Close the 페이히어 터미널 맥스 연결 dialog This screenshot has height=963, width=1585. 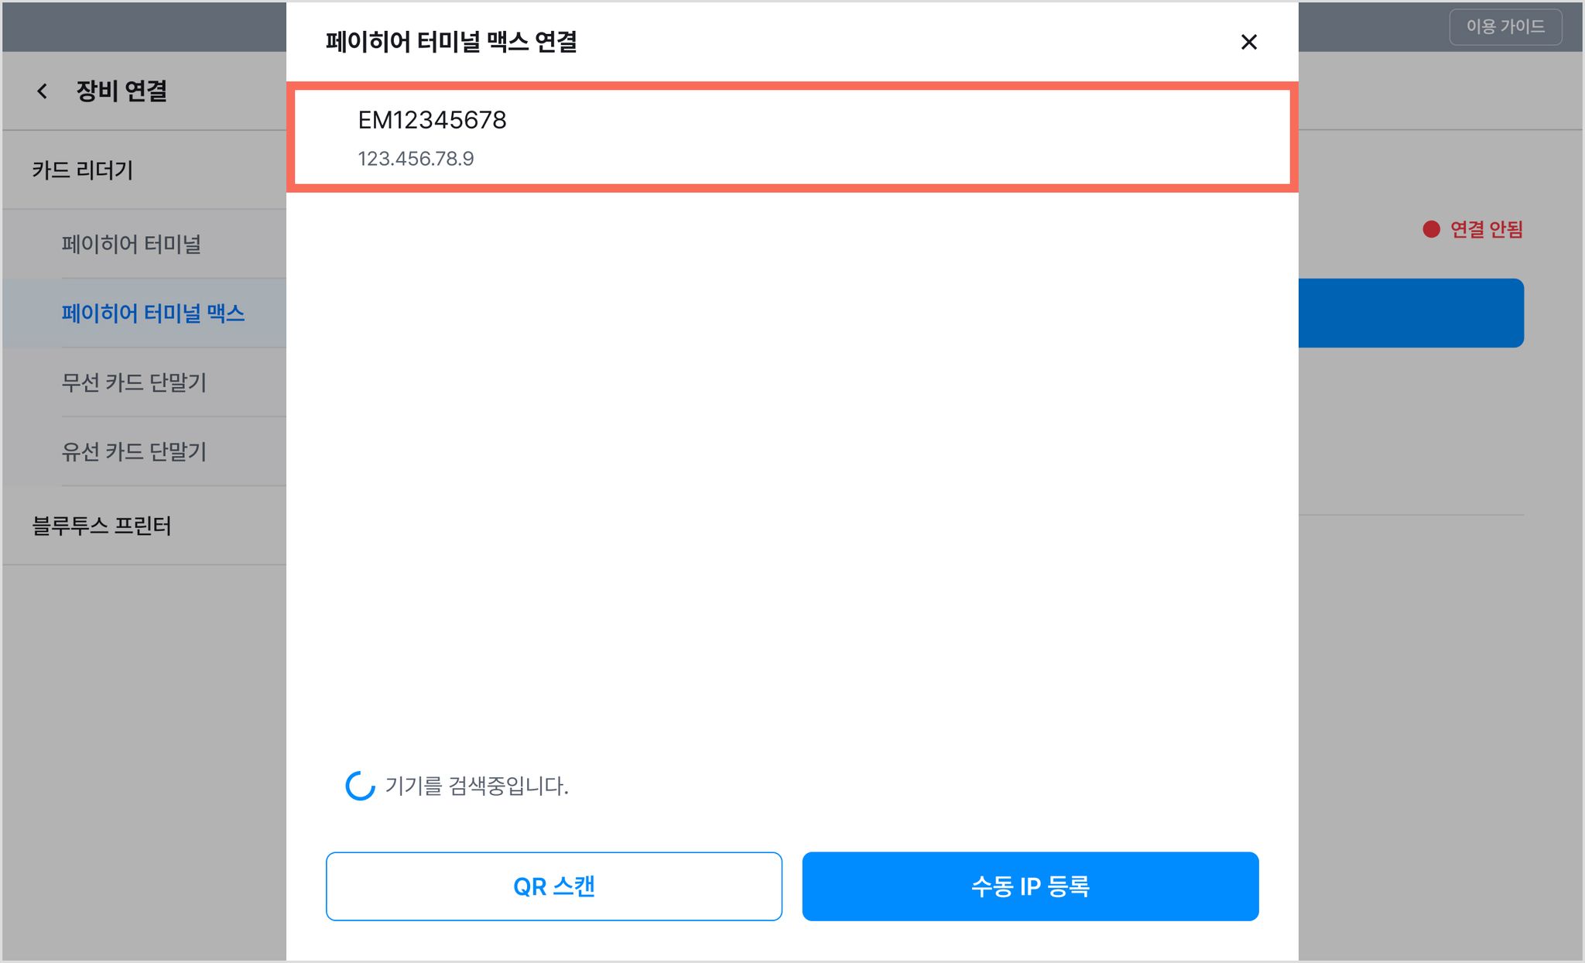(x=1248, y=42)
